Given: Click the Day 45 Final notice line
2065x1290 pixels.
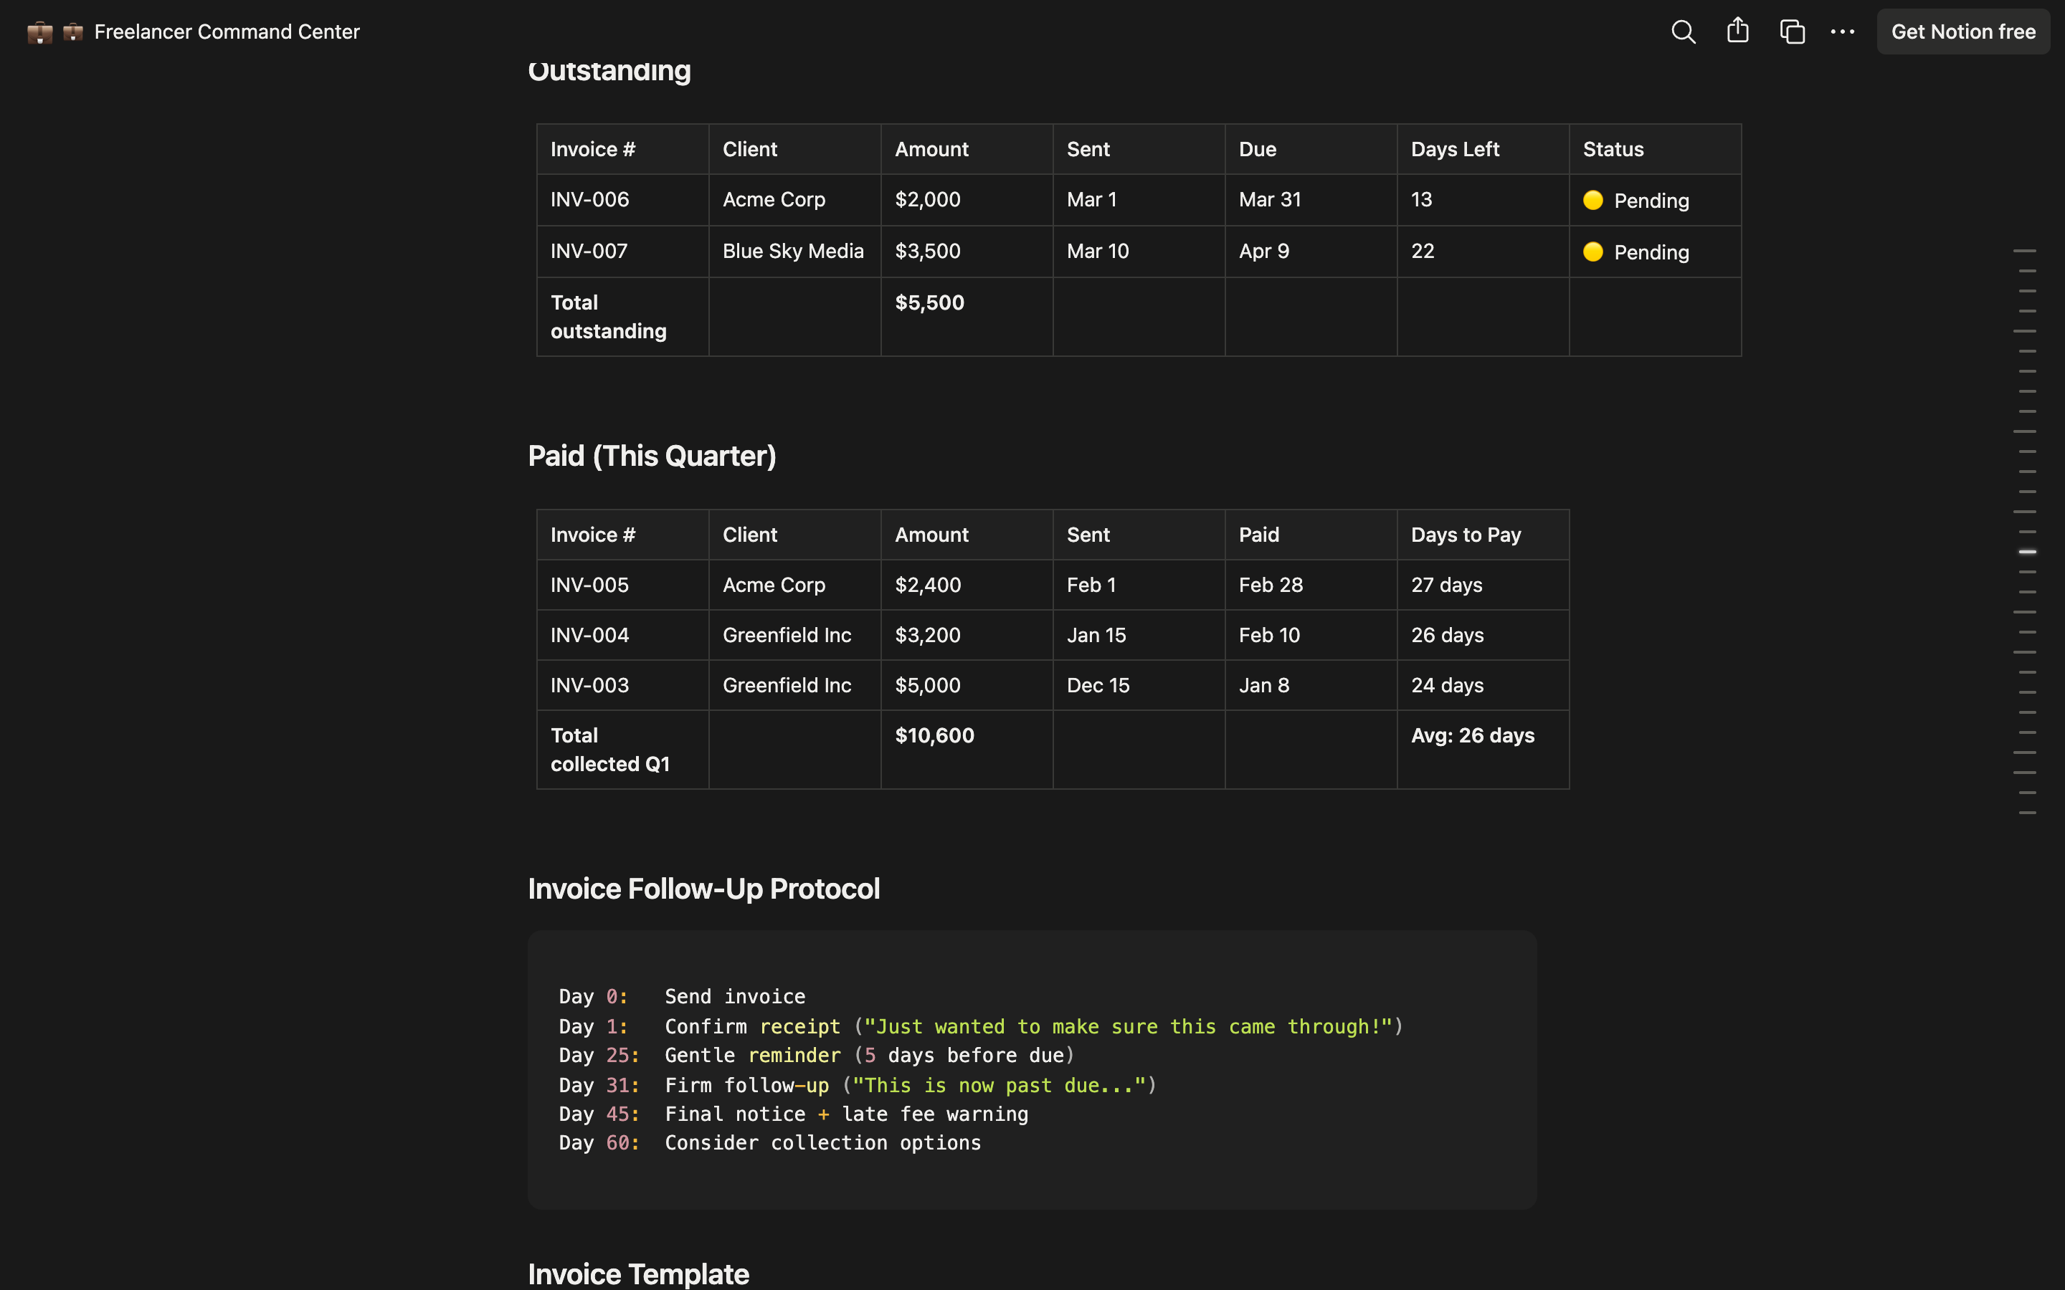Looking at the screenshot, I should (x=794, y=1114).
